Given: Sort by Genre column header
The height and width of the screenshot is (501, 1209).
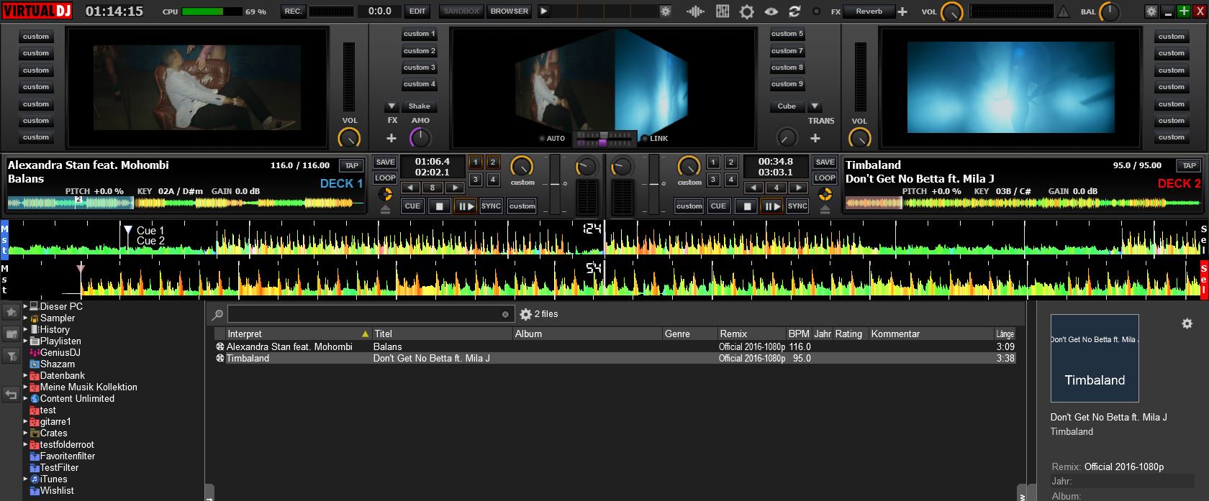Looking at the screenshot, I should (689, 334).
